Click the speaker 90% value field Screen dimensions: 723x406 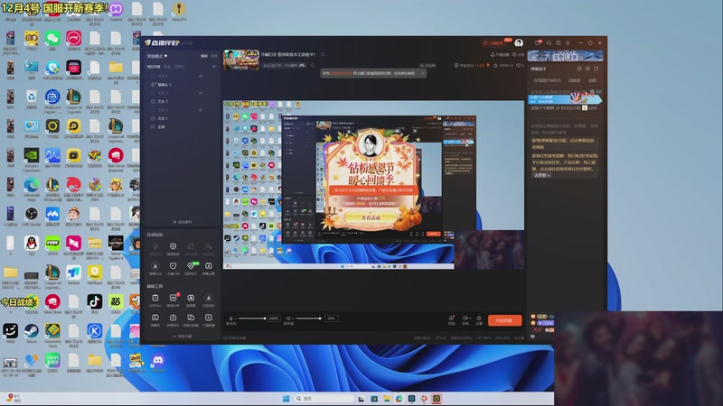click(x=331, y=318)
